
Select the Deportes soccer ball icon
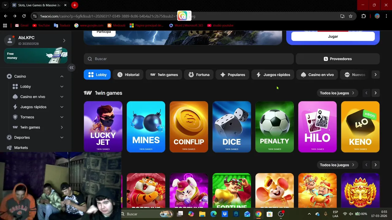click(9, 137)
